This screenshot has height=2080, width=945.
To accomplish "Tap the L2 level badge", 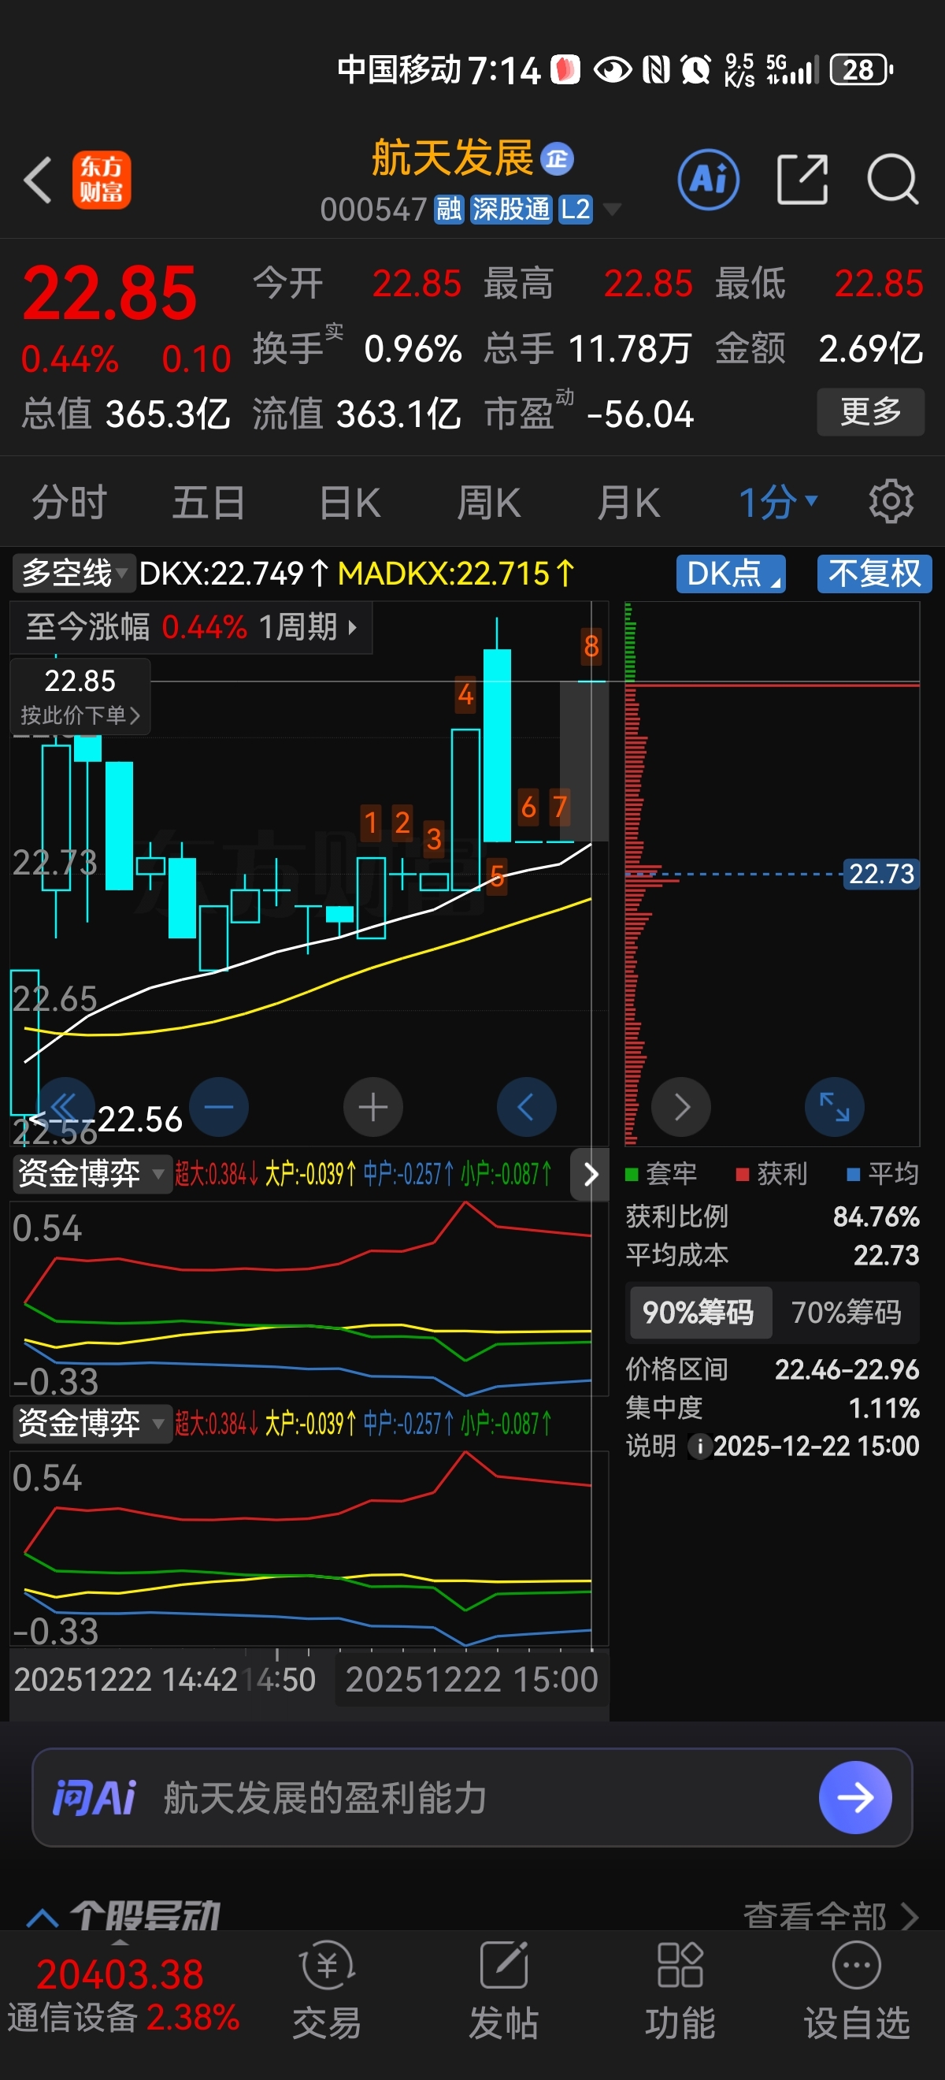I will [x=576, y=209].
